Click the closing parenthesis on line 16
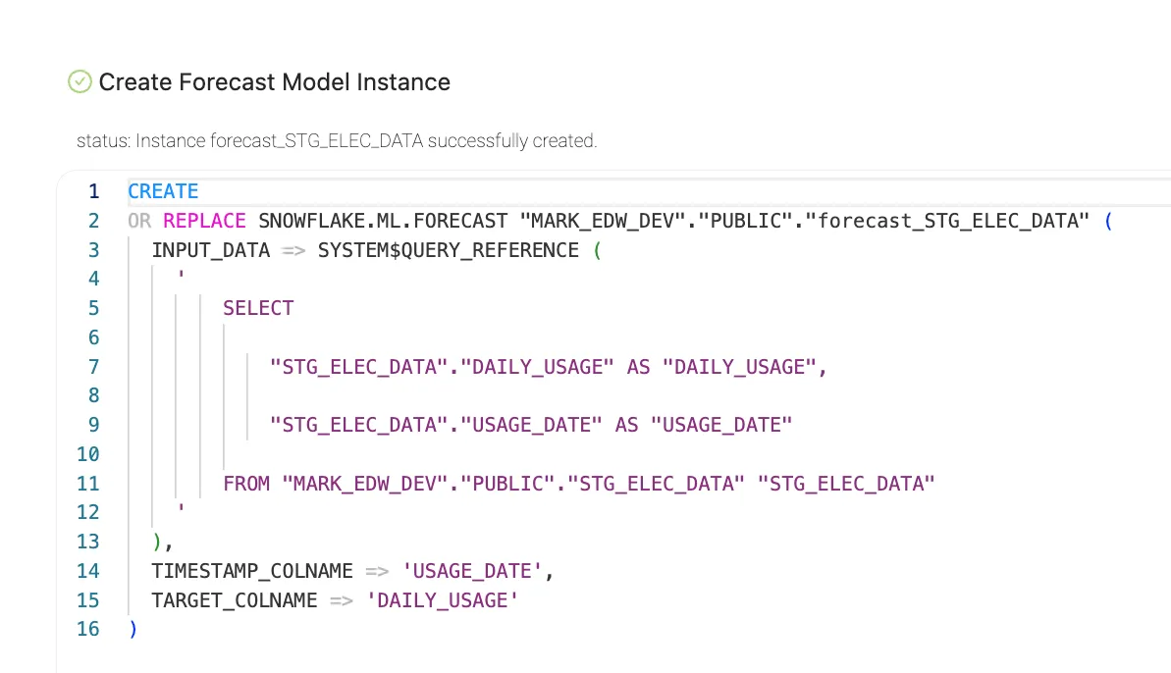The height and width of the screenshot is (673, 1171). (x=133, y=629)
